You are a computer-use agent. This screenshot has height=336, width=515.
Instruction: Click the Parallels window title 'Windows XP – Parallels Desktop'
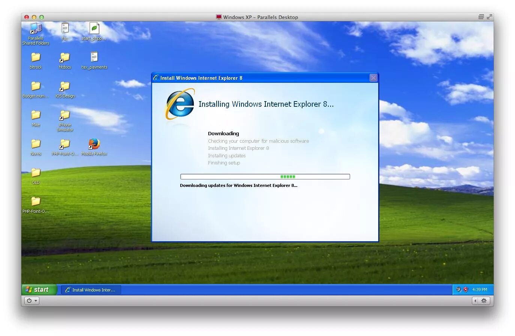click(x=260, y=17)
